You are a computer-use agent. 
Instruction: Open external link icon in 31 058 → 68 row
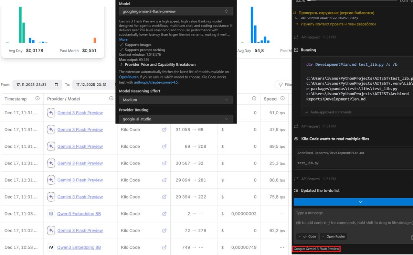pos(164,130)
